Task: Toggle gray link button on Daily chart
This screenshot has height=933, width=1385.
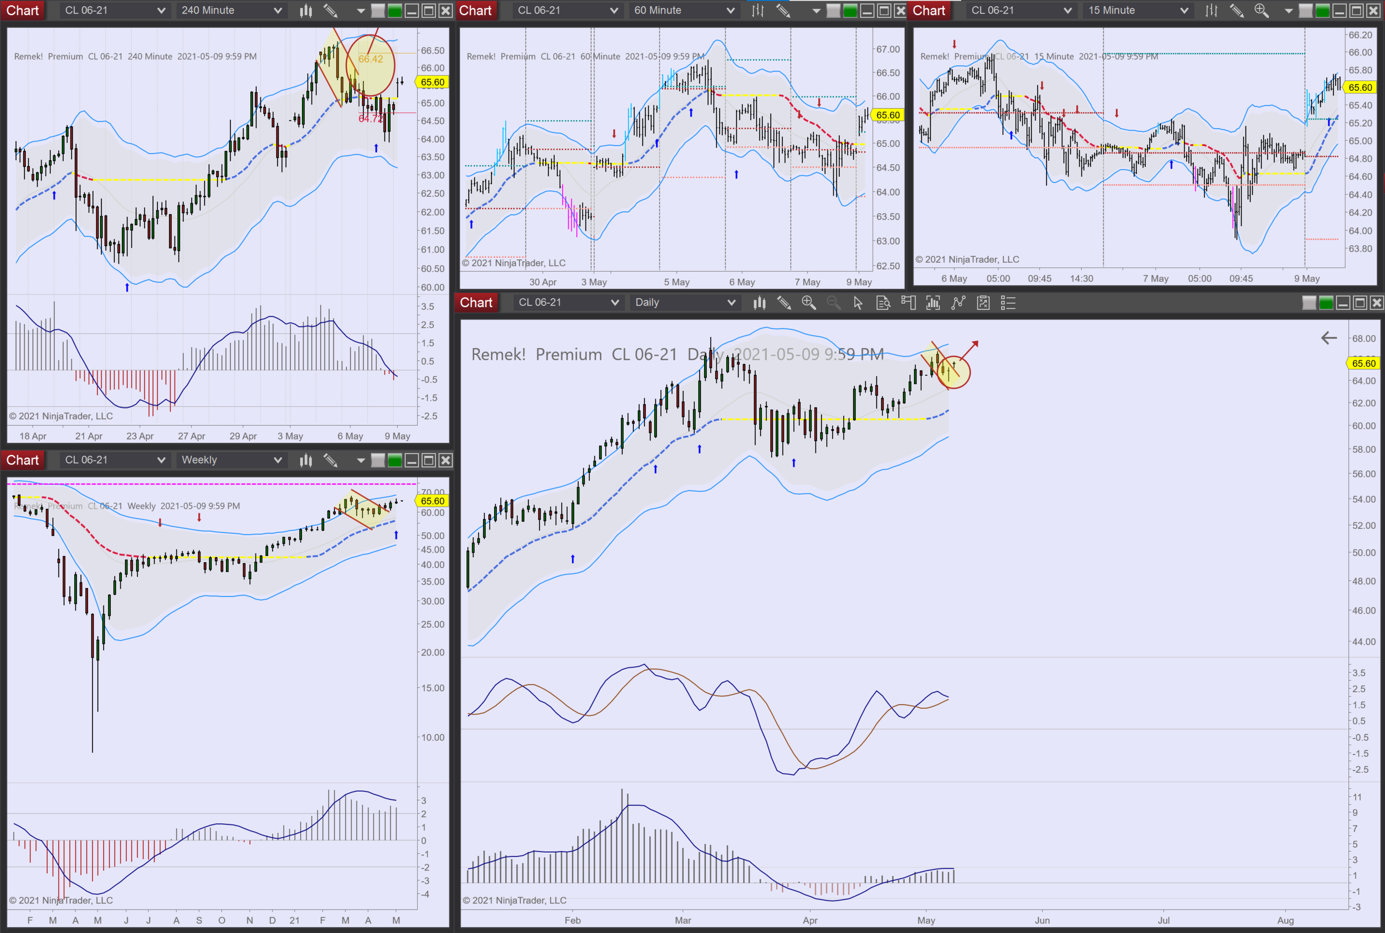Action: [1309, 303]
